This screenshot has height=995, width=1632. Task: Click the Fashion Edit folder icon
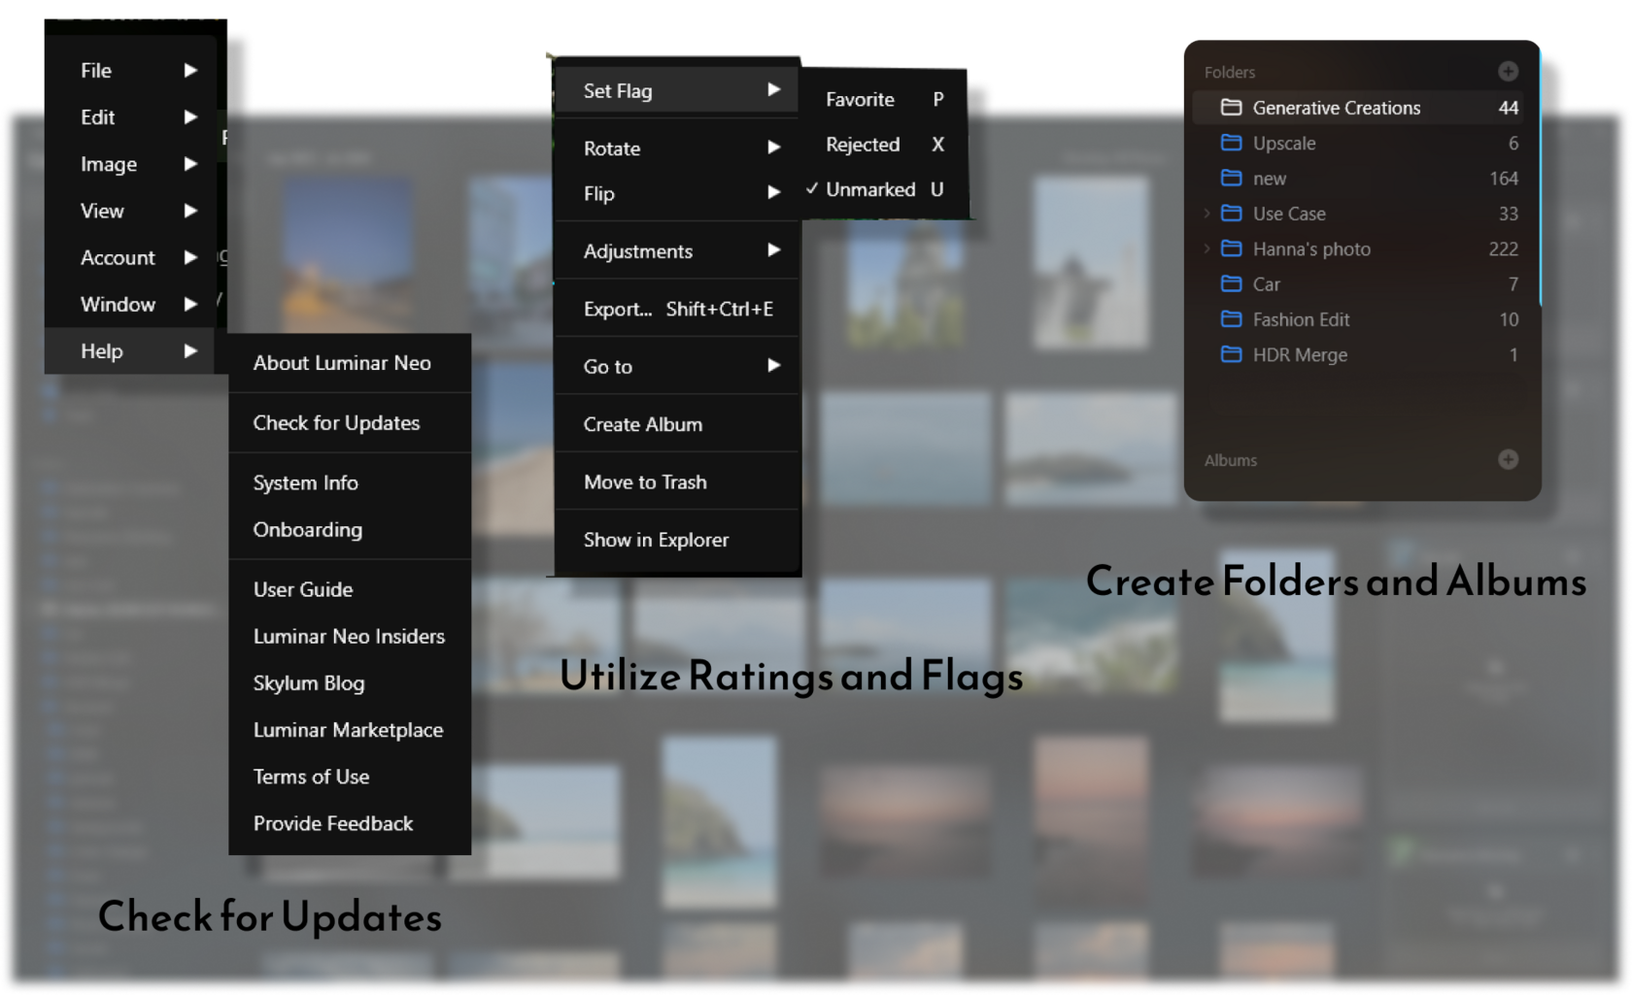pos(1231,319)
